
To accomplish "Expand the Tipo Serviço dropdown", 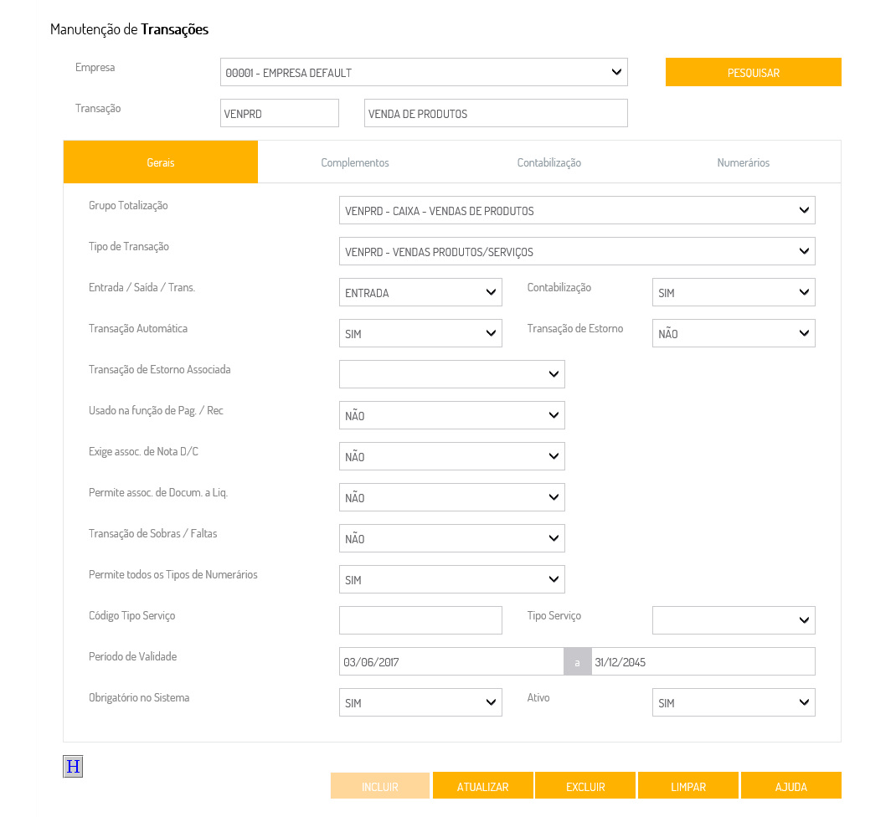I will pos(734,620).
